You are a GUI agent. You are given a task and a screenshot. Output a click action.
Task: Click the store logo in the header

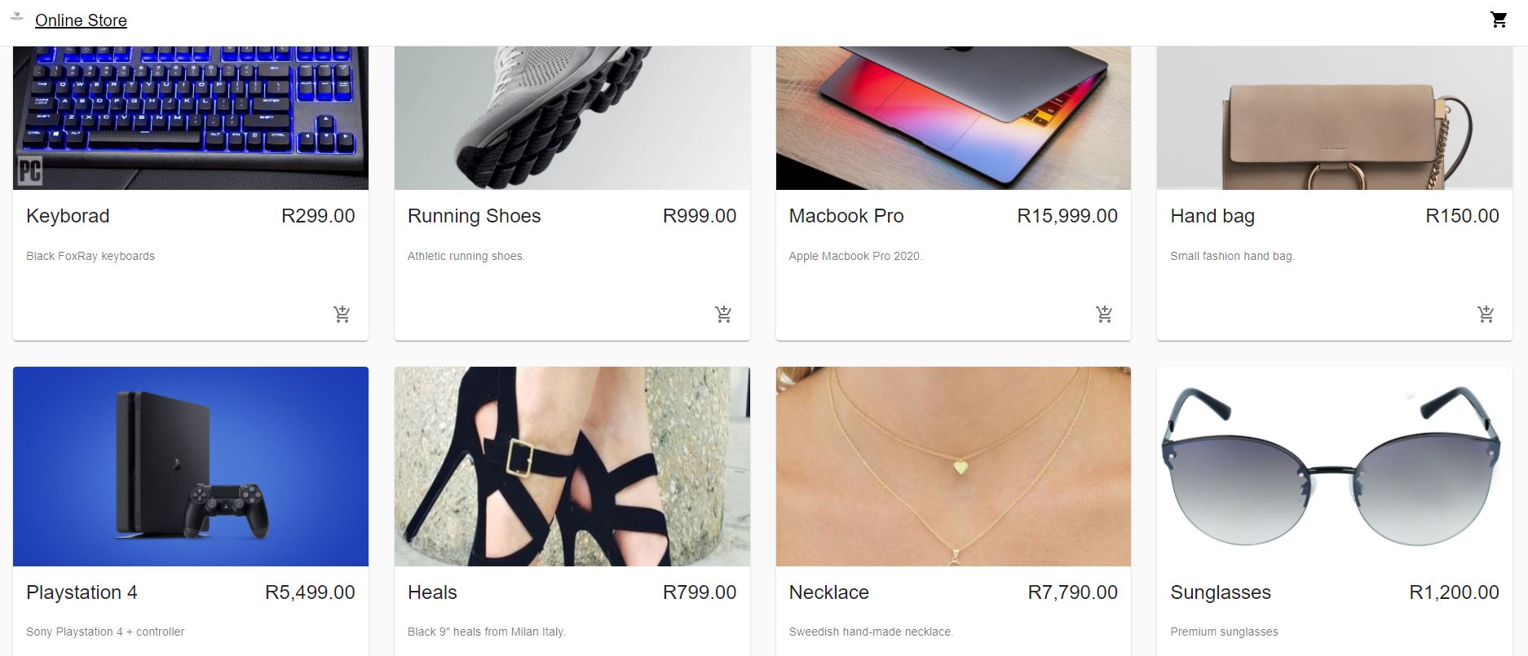point(18,19)
